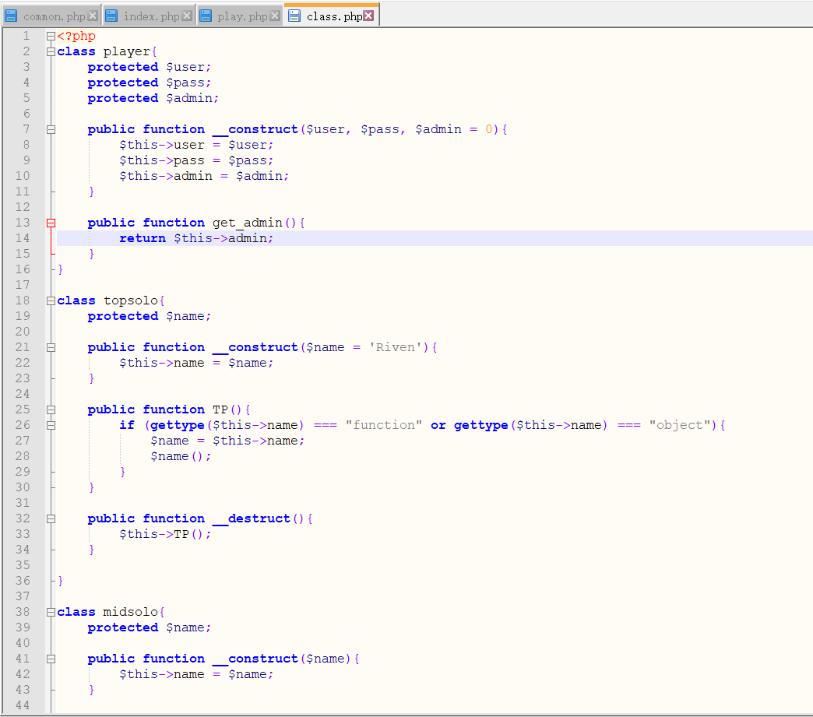The image size is (813, 717).
Task: Fold the TP function at line 25
Action: 51,409
